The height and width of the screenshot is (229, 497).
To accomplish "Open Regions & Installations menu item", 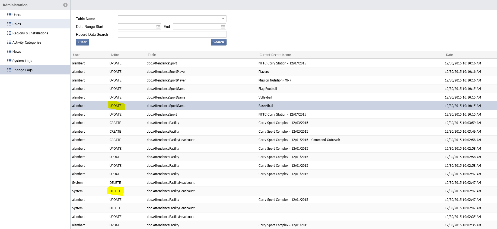I will (30, 33).
